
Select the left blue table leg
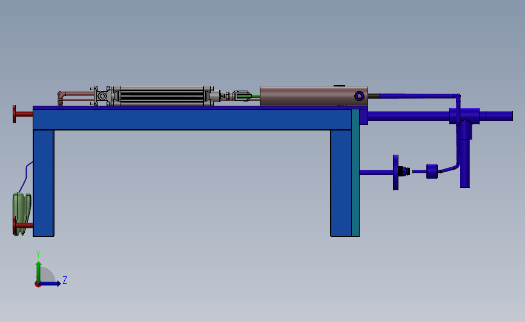(44, 183)
